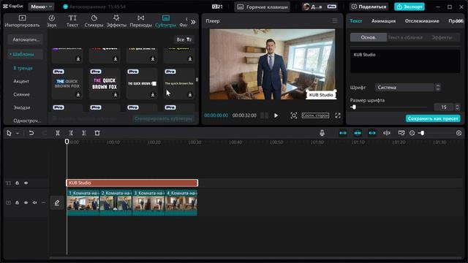Toggle auto snapping on timeline
Screen dimensions: 468x263
tap(358, 133)
